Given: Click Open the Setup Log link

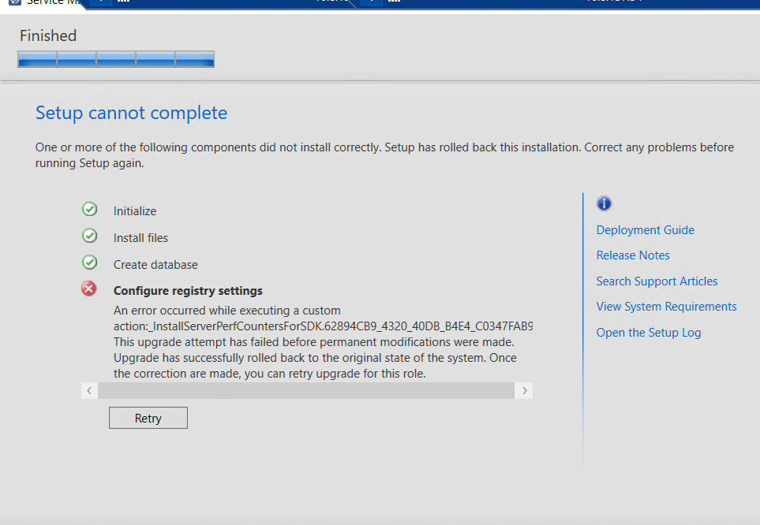Looking at the screenshot, I should click(649, 333).
